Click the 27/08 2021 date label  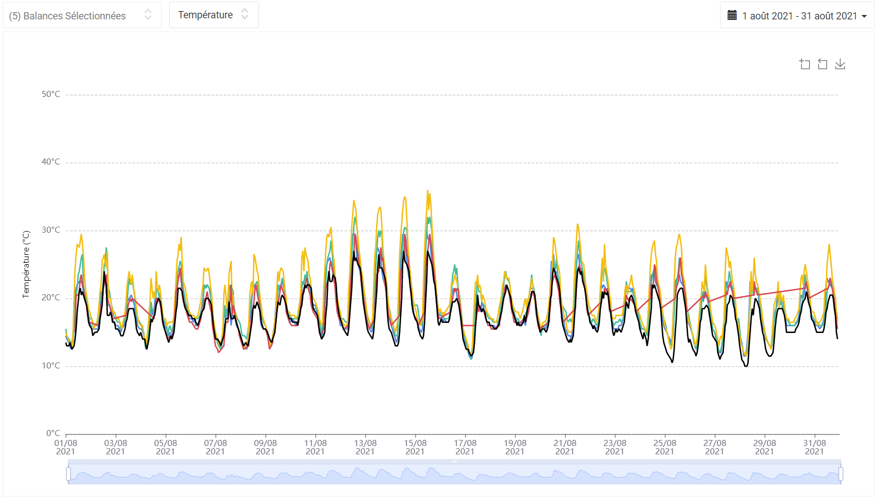714,447
